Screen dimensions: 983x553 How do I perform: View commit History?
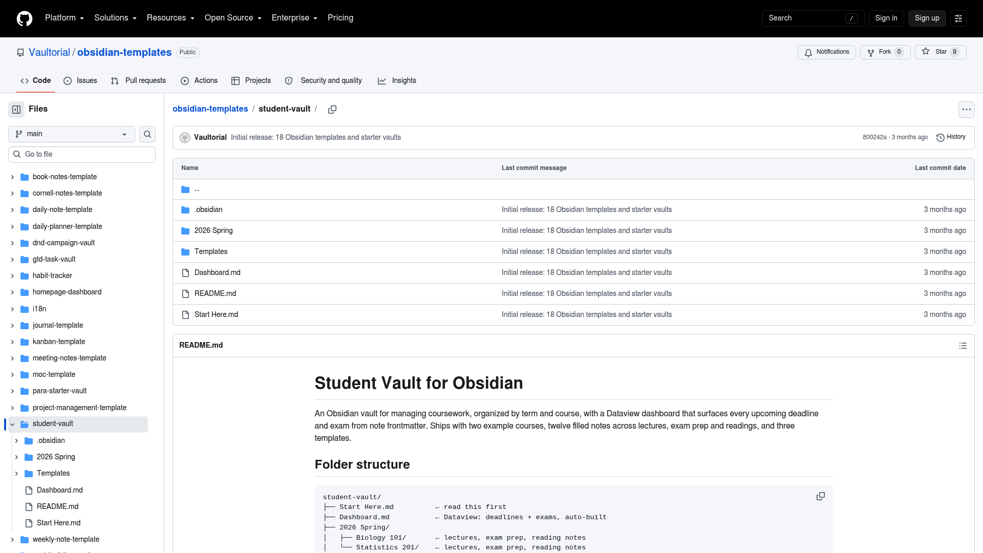(x=951, y=137)
